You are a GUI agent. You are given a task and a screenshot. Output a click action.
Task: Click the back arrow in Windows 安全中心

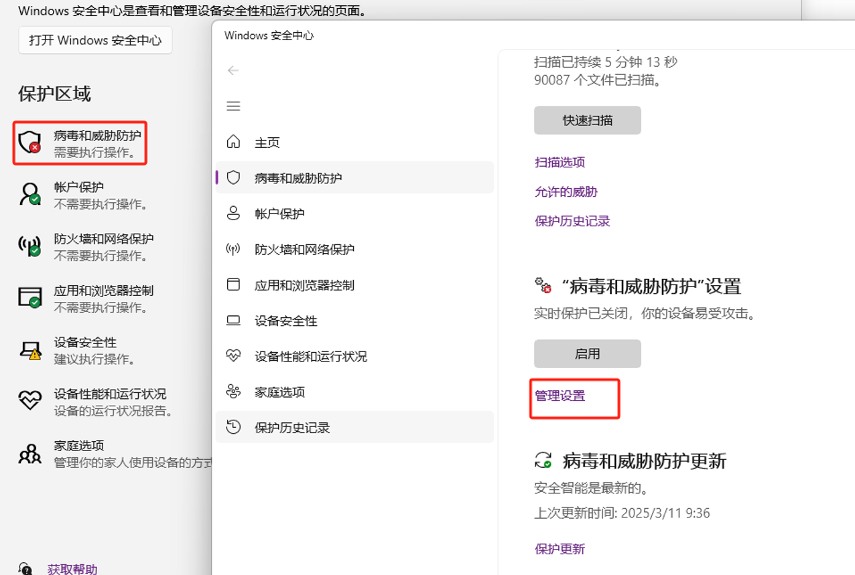point(233,70)
